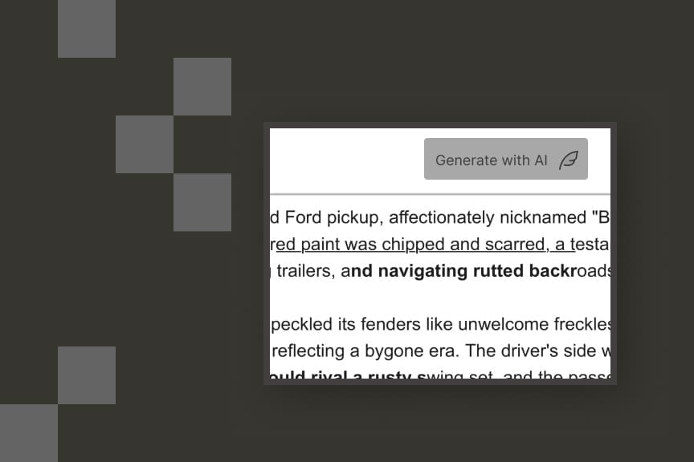Place cursor on the word "affectionately"
This screenshot has width=694, height=462.
437,217
